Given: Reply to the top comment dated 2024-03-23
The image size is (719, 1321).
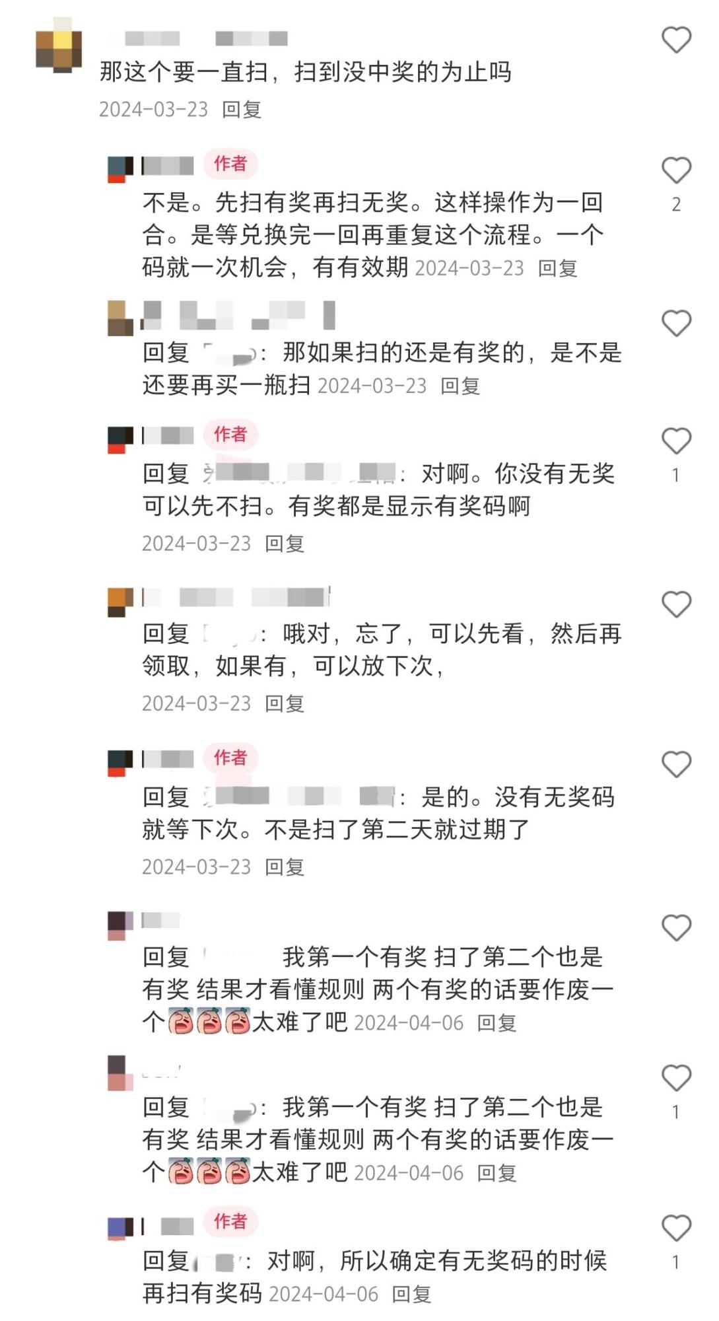Looking at the screenshot, I should [x=242, y=110].
